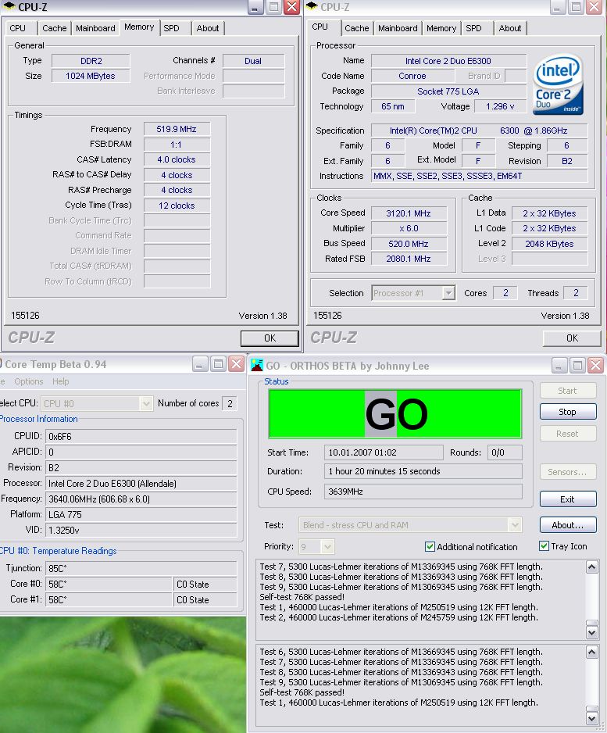Click scroll-up arrow of lower ORTHOS log
The width and height of the screenshot is (607, 733).
[x=591, y=653]
